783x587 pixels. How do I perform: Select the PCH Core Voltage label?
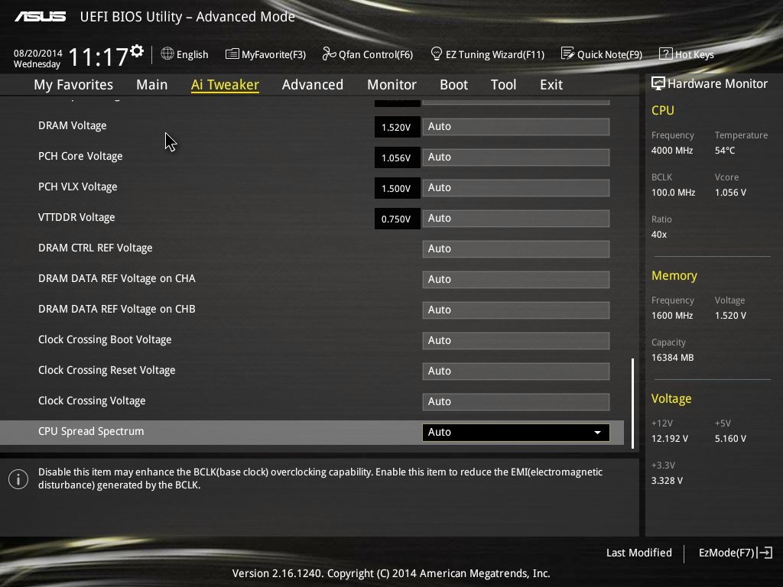pyautogui.click(x=80, y=156)
